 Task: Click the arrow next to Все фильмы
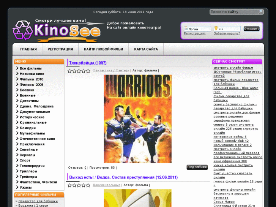coord(17,68)
